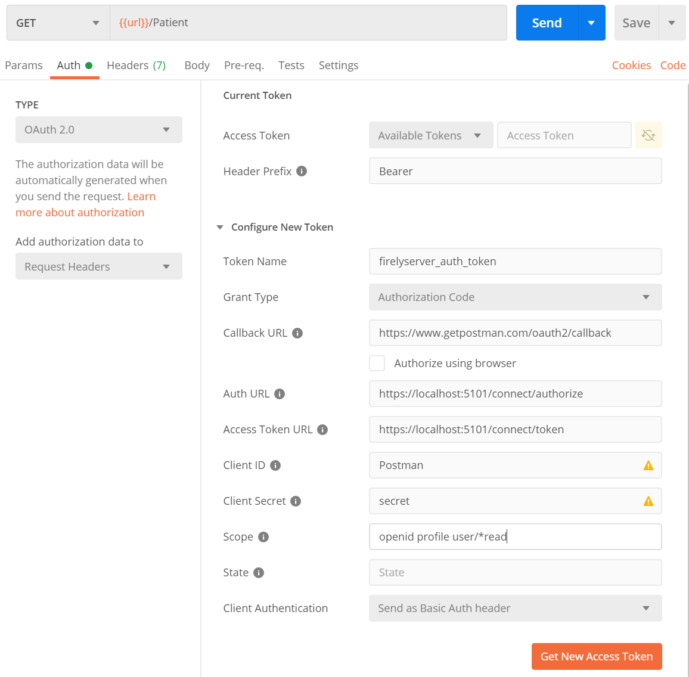Click the Send button
This screenshot has height=677, width=689.
click(547, 23)
